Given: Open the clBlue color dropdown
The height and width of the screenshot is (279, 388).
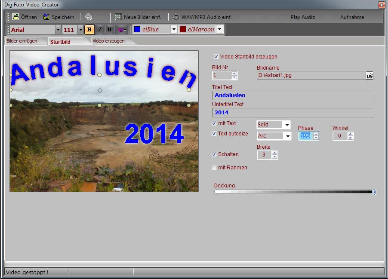Looking at the screenshot, I should (x=173, y=30).
